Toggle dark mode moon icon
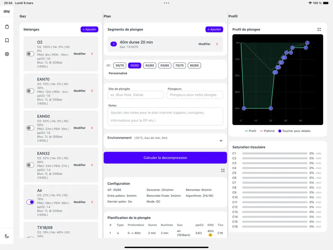333x250 pixels. pos(7,236)
